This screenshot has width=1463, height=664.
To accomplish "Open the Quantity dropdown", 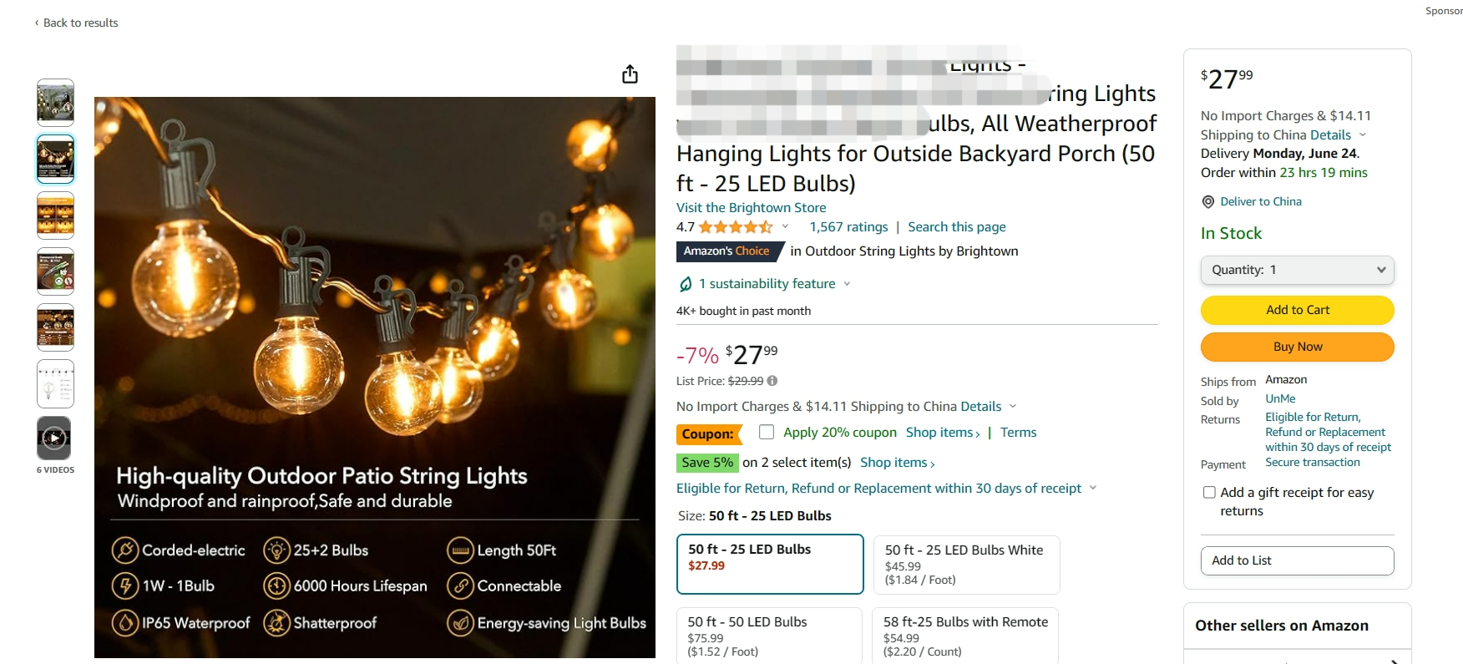I will coord(1297,270).
